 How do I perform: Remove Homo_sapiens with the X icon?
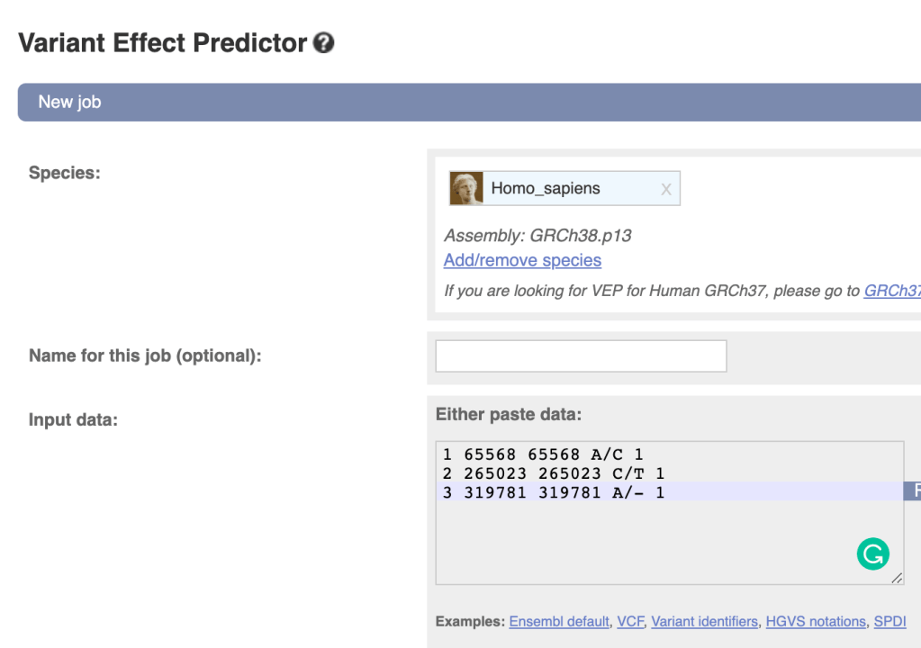[x=666, y=189]
